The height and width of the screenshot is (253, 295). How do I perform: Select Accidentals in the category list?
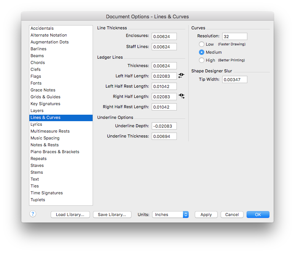pos(61,28)
